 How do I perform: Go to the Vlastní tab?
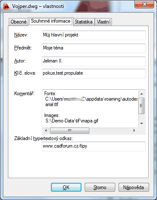[x=104, y=22]
